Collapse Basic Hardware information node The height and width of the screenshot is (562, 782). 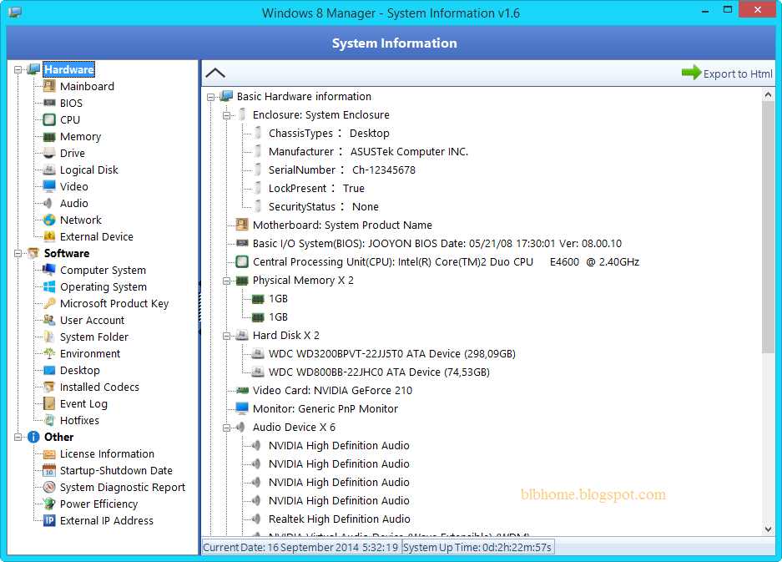coord(210,97)
